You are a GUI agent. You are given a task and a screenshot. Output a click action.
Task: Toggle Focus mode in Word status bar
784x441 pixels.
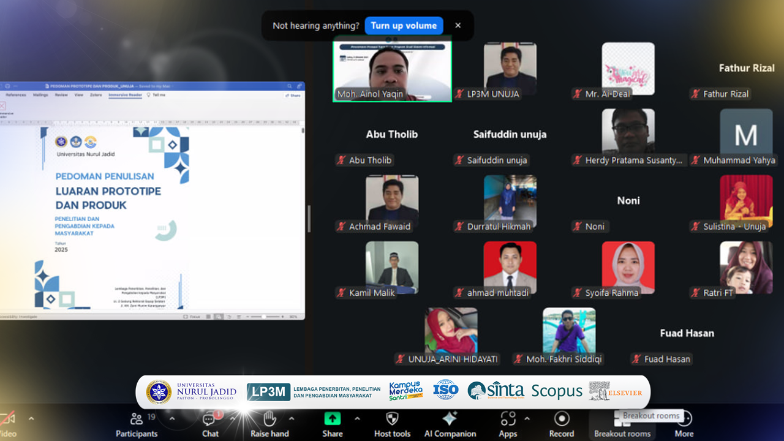[x=192, y=317]
